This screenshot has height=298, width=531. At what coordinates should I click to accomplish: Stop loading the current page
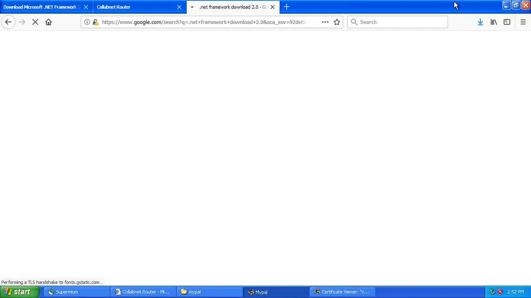(x=35, y=22)
